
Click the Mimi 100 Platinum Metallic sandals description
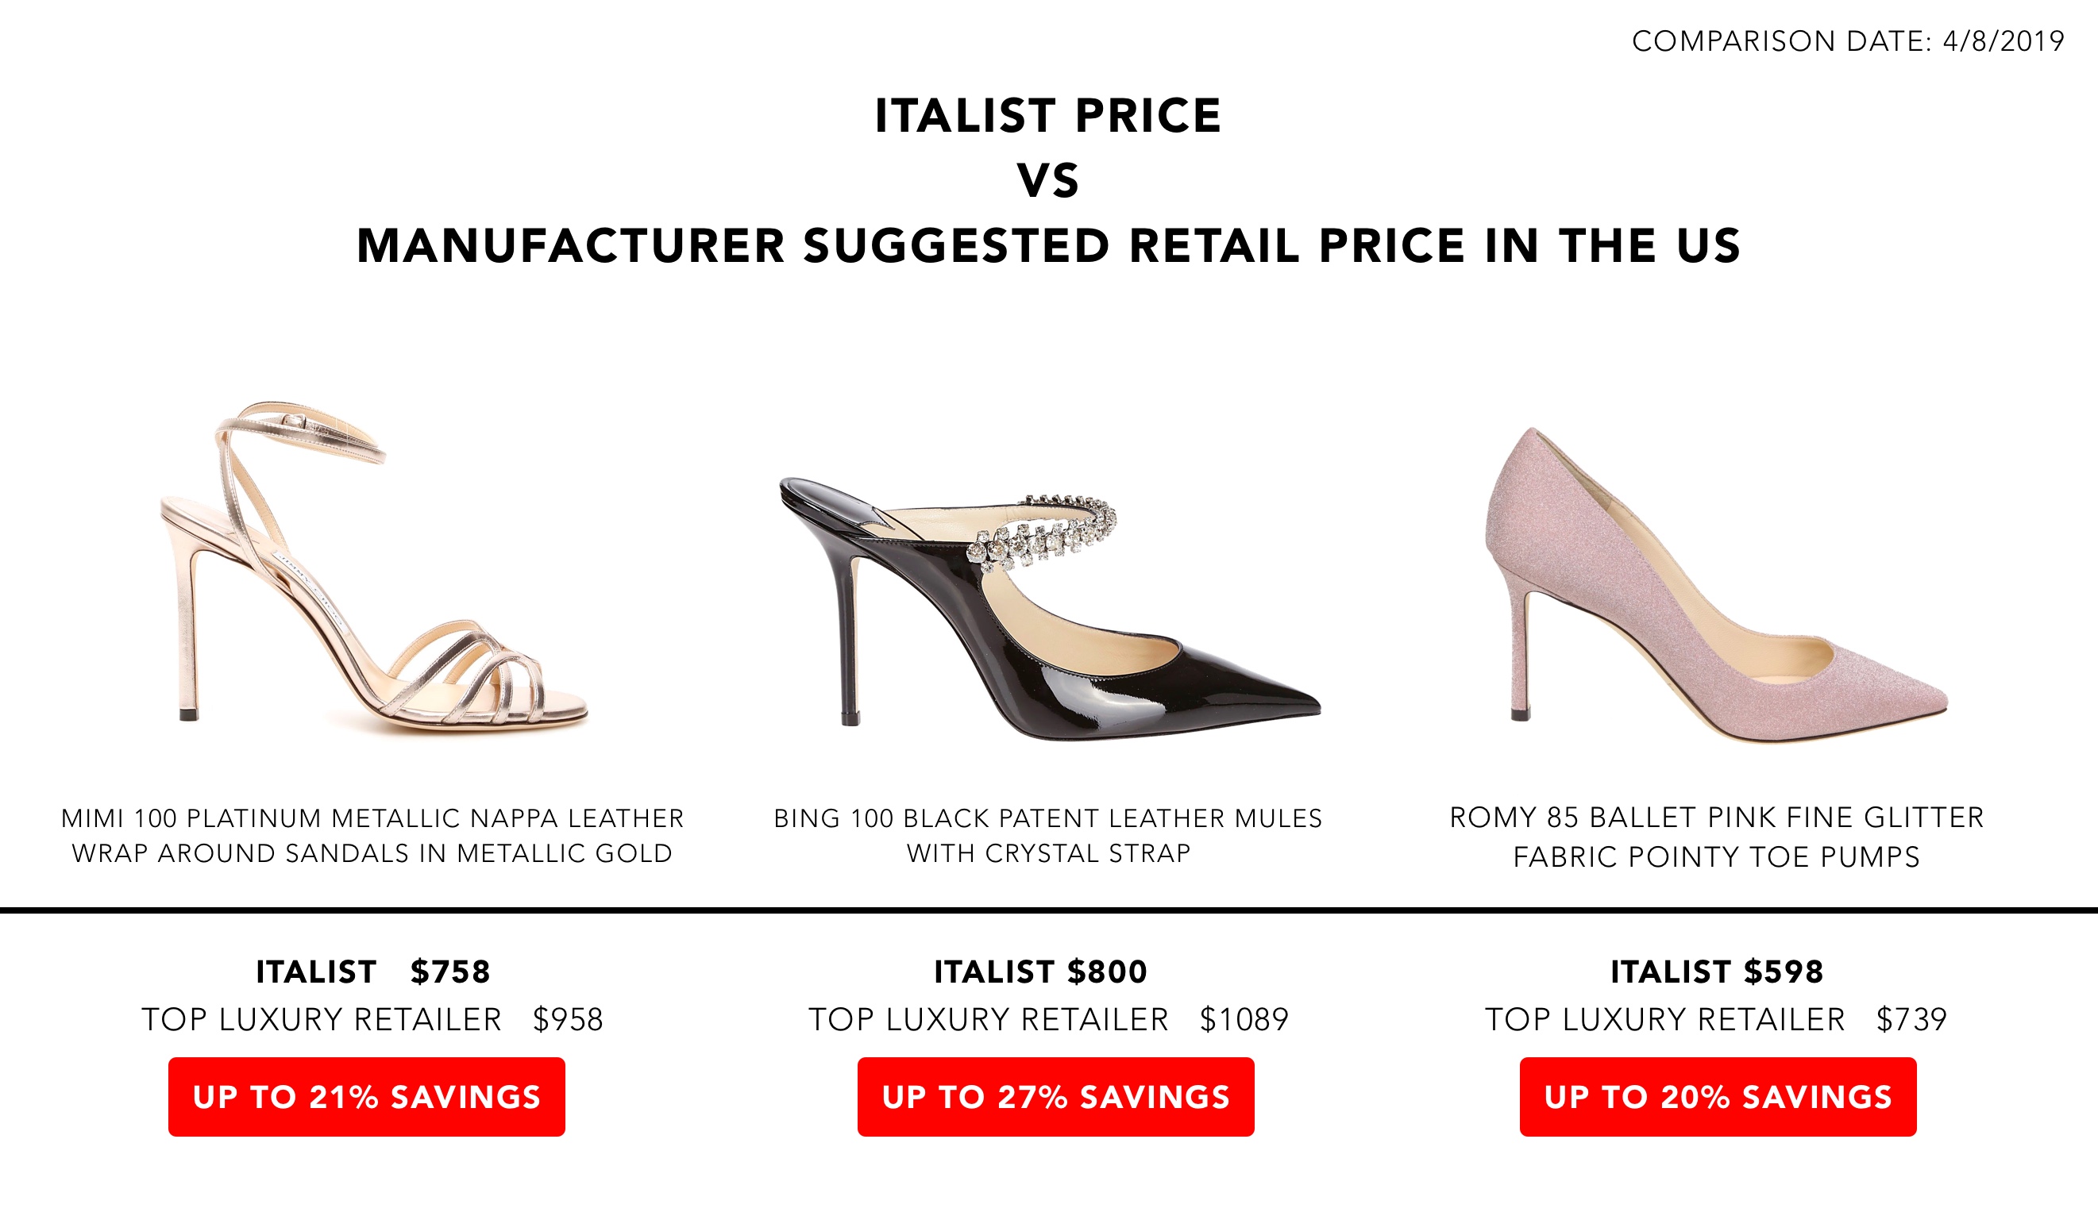(372, 836)
